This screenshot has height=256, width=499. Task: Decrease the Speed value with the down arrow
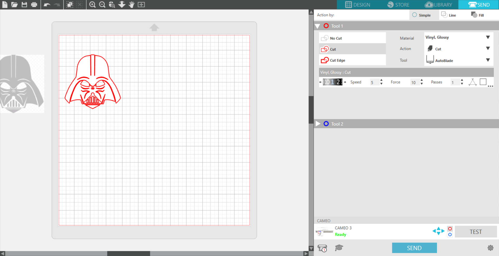381,84
